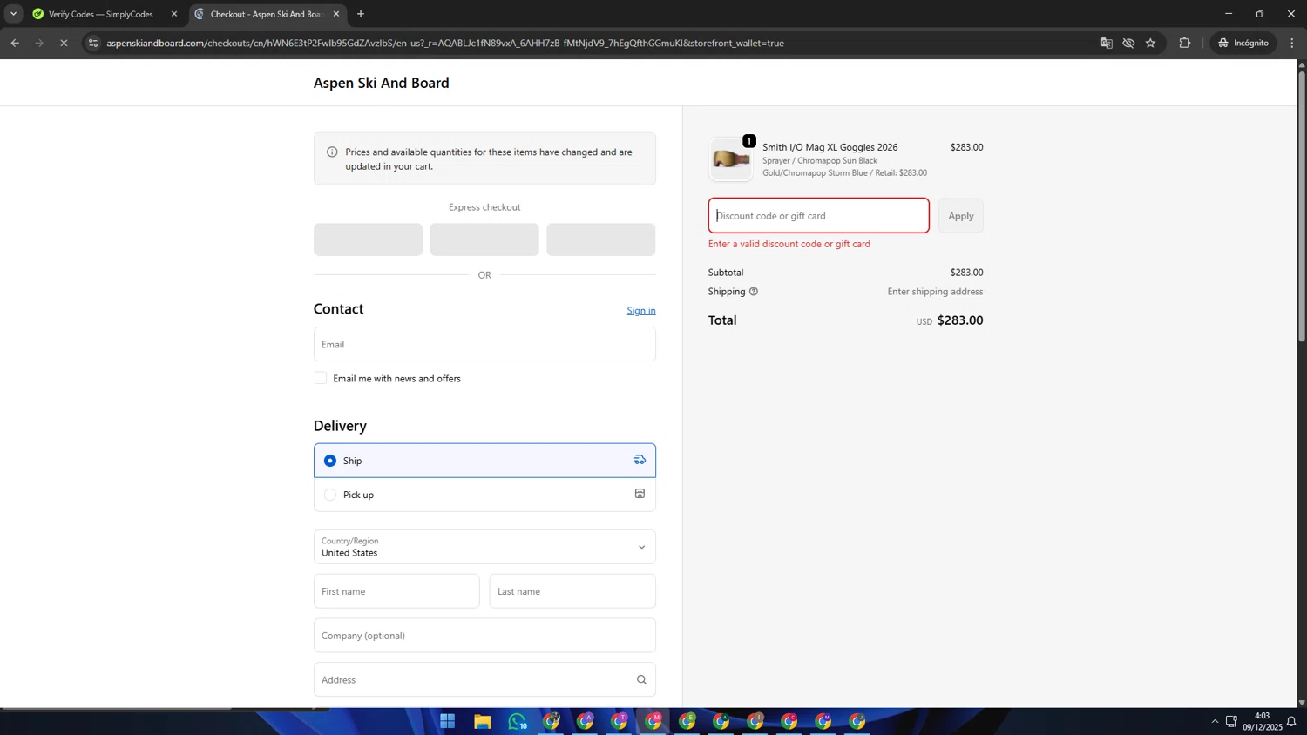Click the first express checkout button
The width and height of the screenshot is (1307, 735).
[x=368, y=239]
